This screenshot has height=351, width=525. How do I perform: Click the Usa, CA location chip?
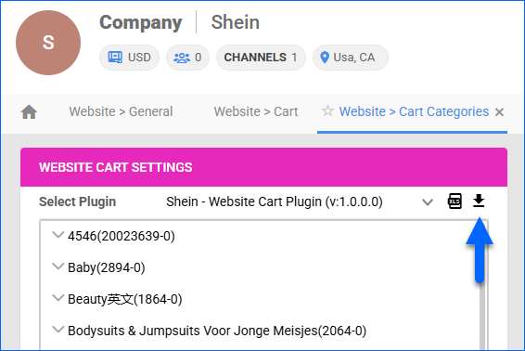coord(351,58)
